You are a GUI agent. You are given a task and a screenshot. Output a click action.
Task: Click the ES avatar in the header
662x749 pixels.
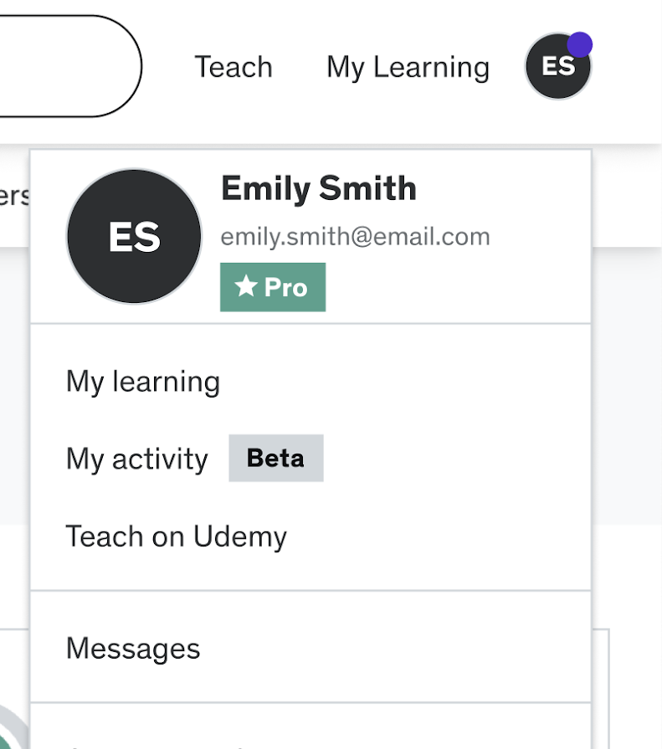(x=557, y=67)
